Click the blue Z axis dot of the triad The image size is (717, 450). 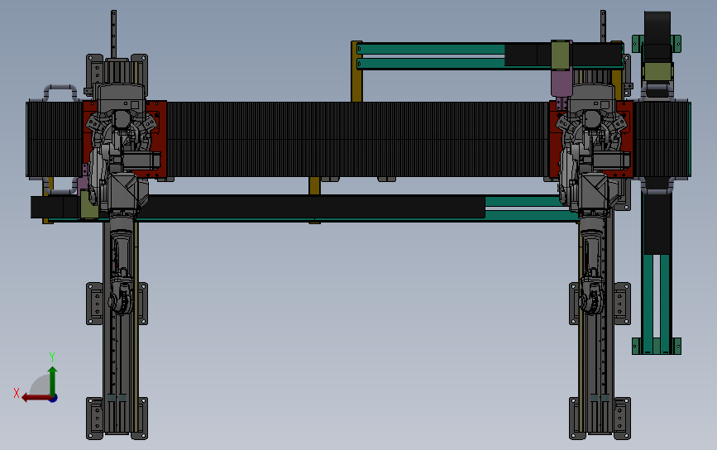click(54, 399)
